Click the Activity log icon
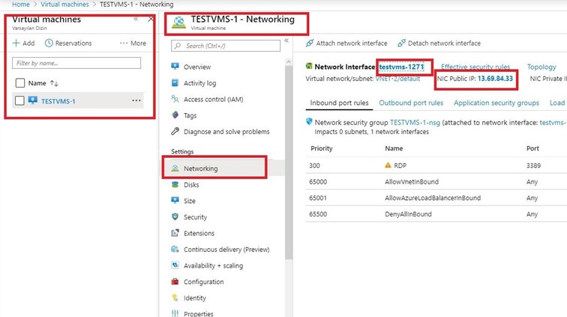567x317 pixels. point(175,82)
